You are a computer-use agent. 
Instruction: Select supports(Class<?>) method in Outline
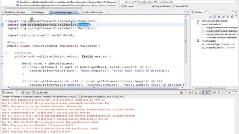220,48
